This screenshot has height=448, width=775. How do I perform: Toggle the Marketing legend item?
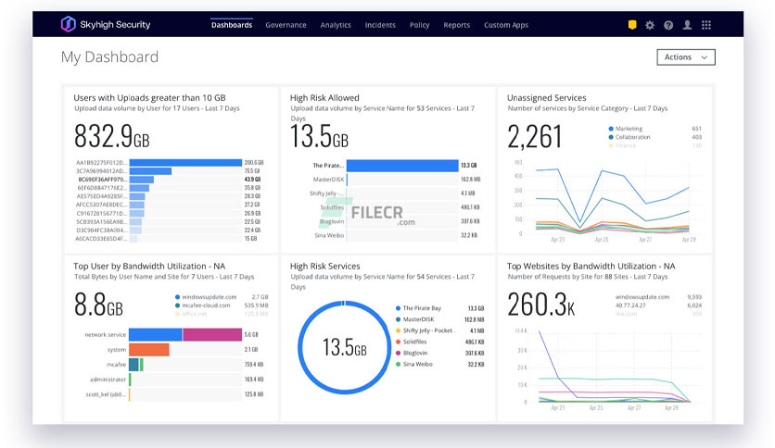[x=625, y=129]
